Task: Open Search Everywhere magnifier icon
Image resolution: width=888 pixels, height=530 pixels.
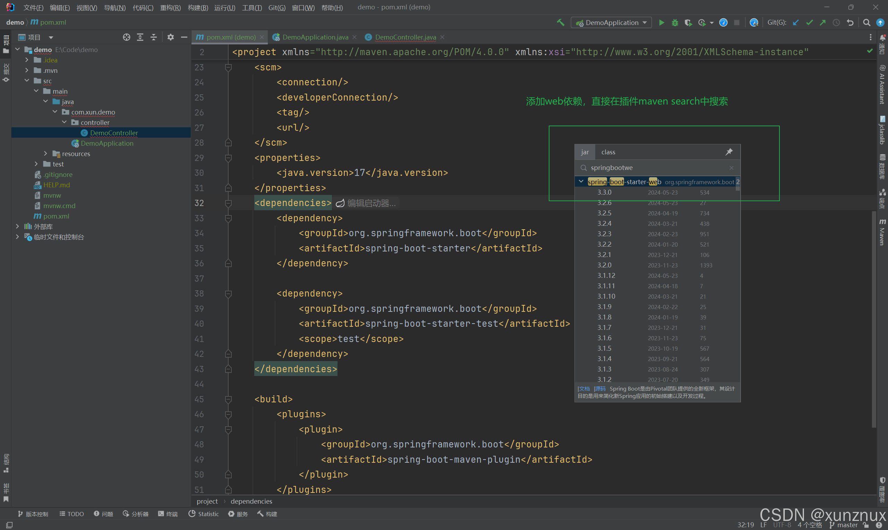Action: pyautogui.click(x=866, y=23)
